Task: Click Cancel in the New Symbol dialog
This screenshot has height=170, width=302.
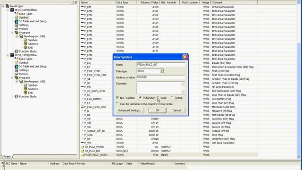Action: [x=176, y=110]
